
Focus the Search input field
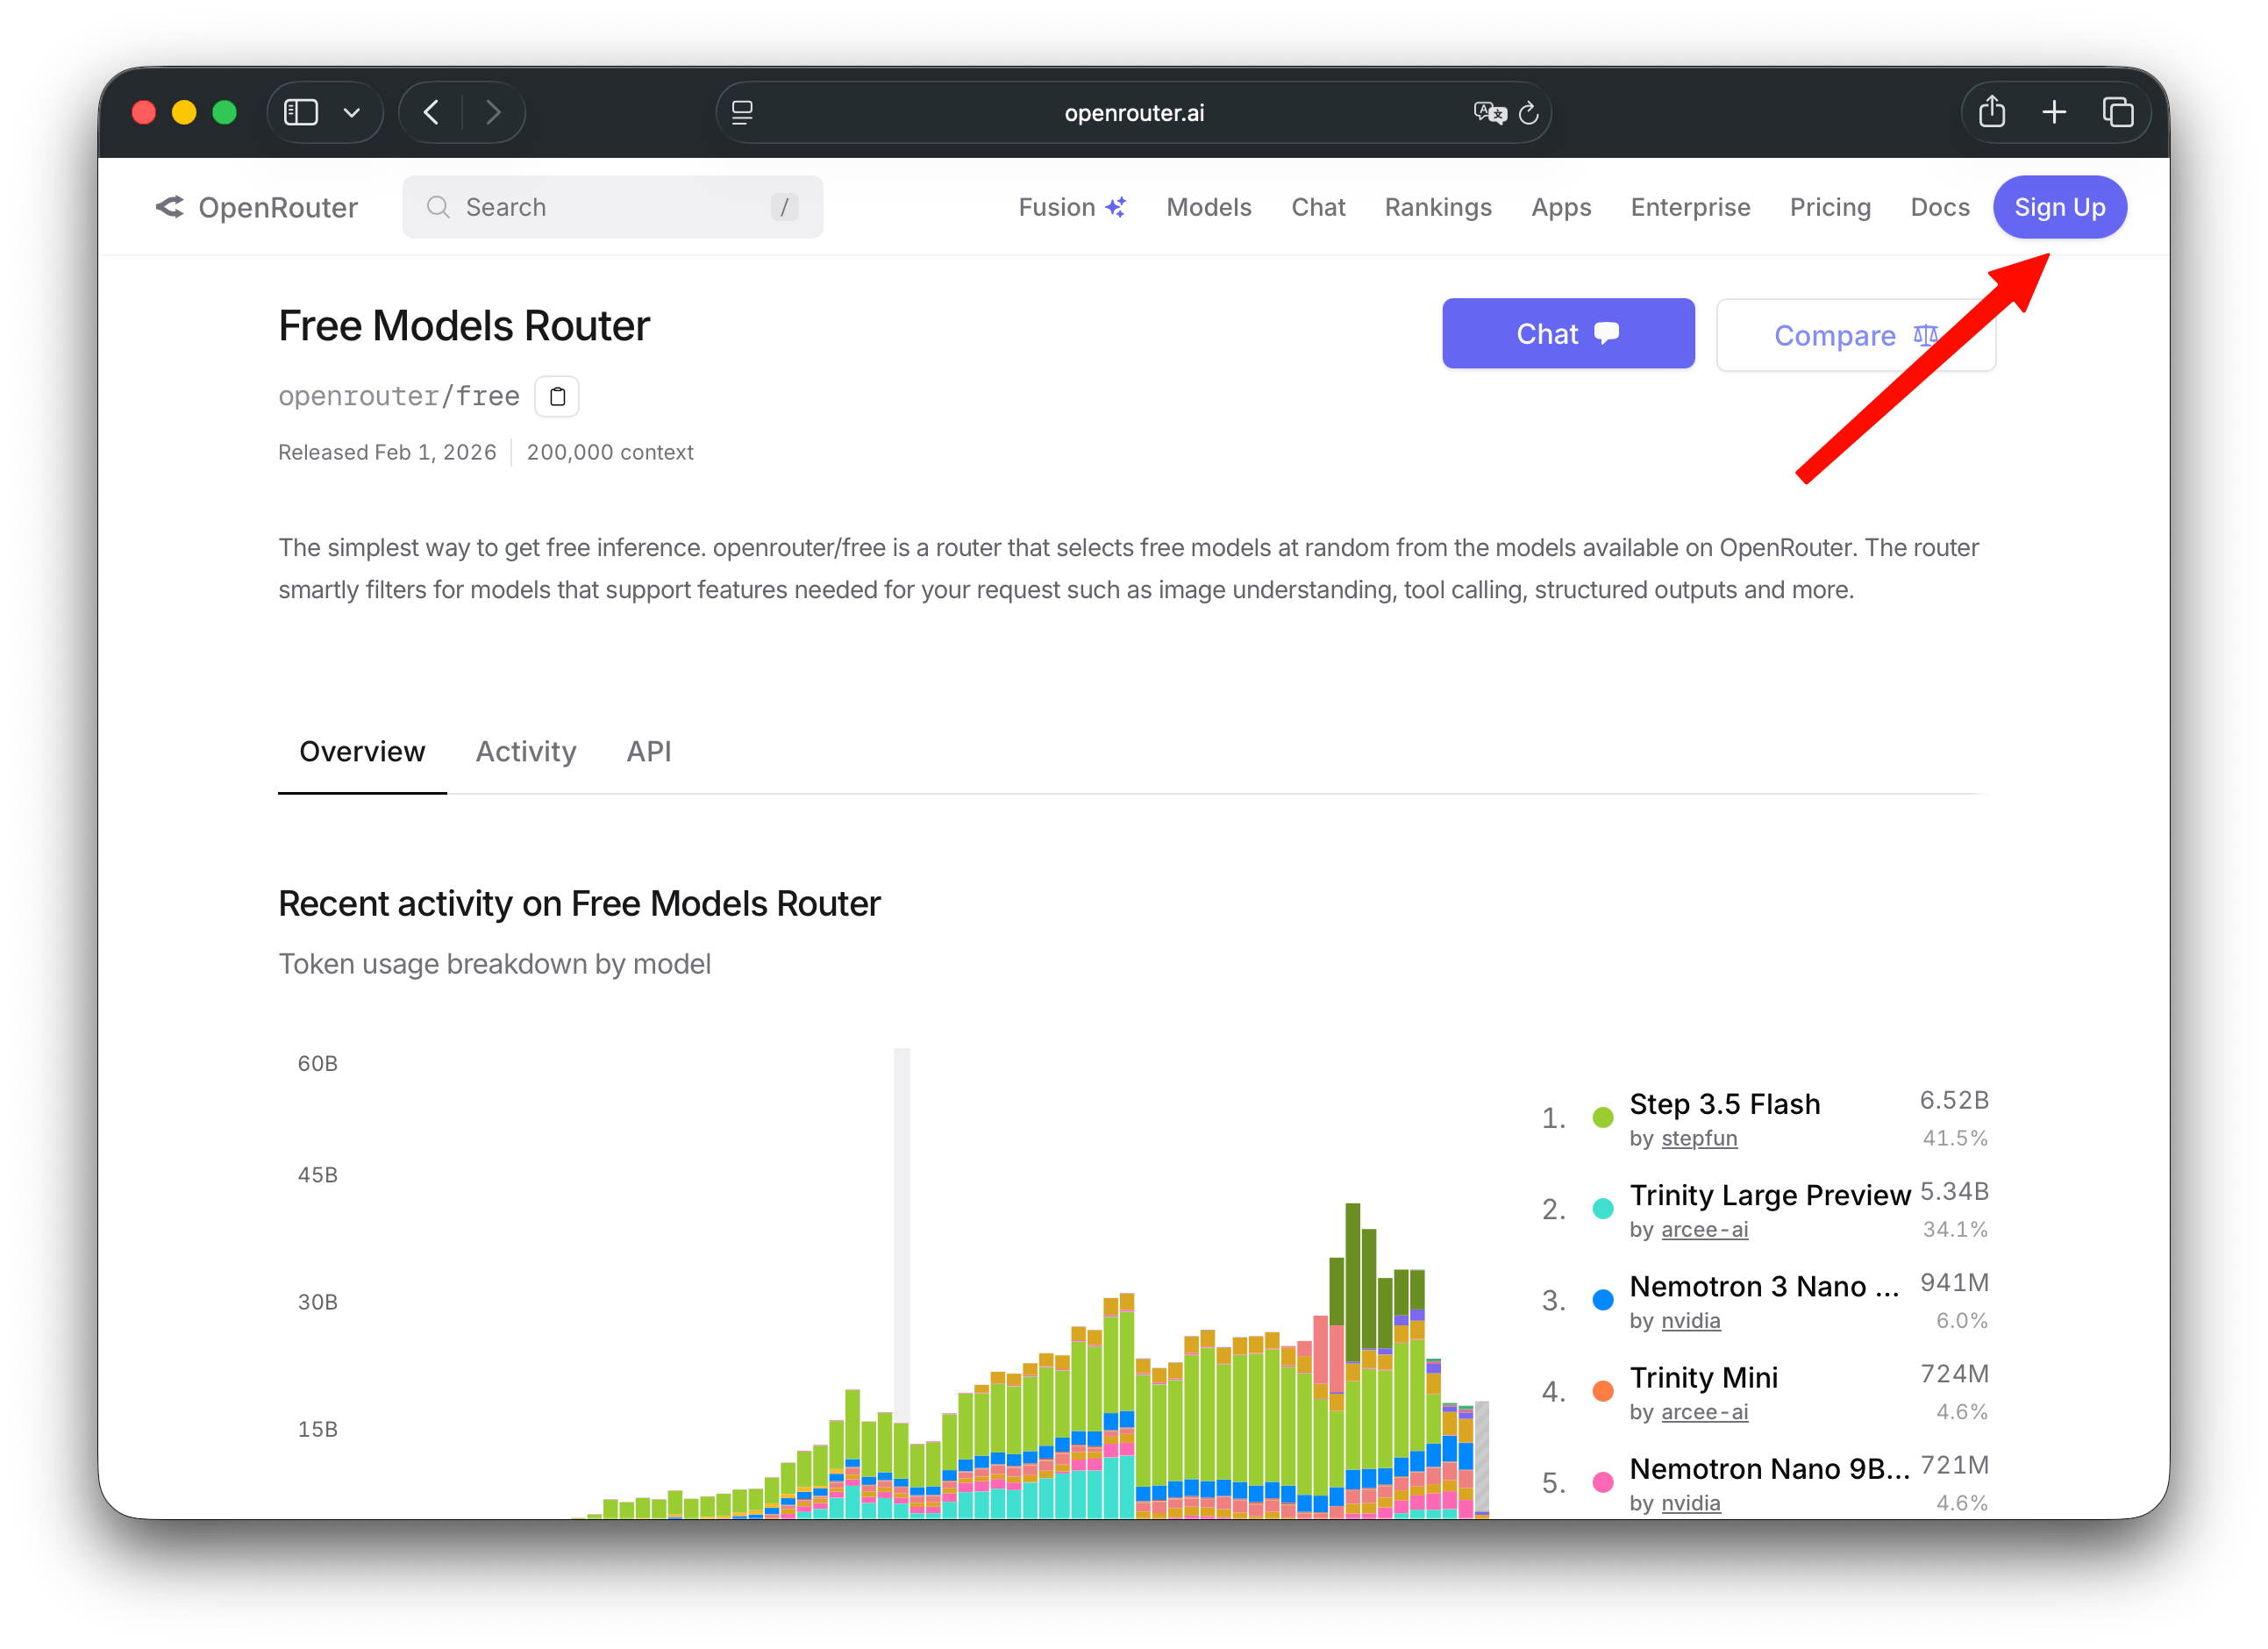click(x=612, y=207)
